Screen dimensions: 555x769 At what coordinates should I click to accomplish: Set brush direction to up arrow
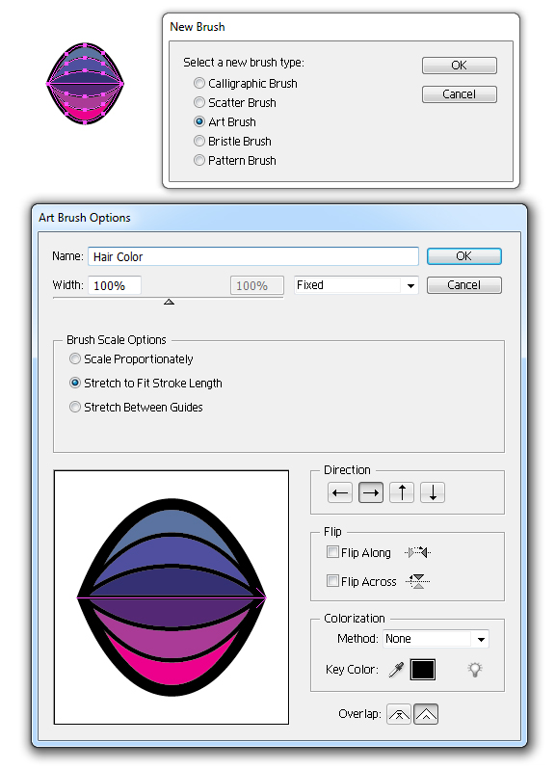[x=402, y=492]
